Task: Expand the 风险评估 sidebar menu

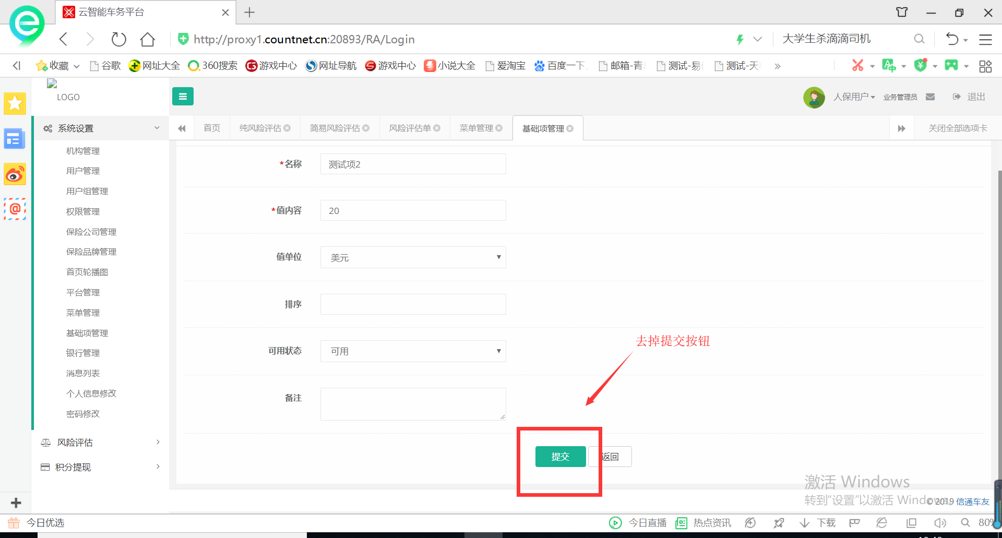Action: point(100,443)
